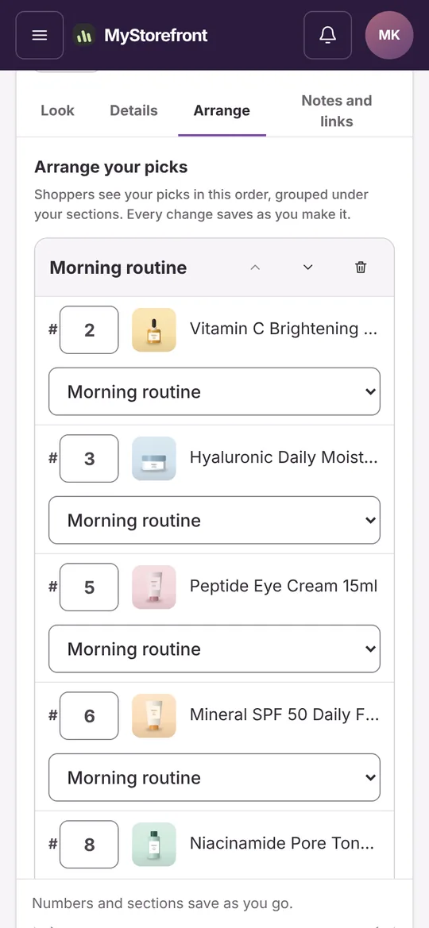Move Morning routine section up

click(x=255, y=268)
